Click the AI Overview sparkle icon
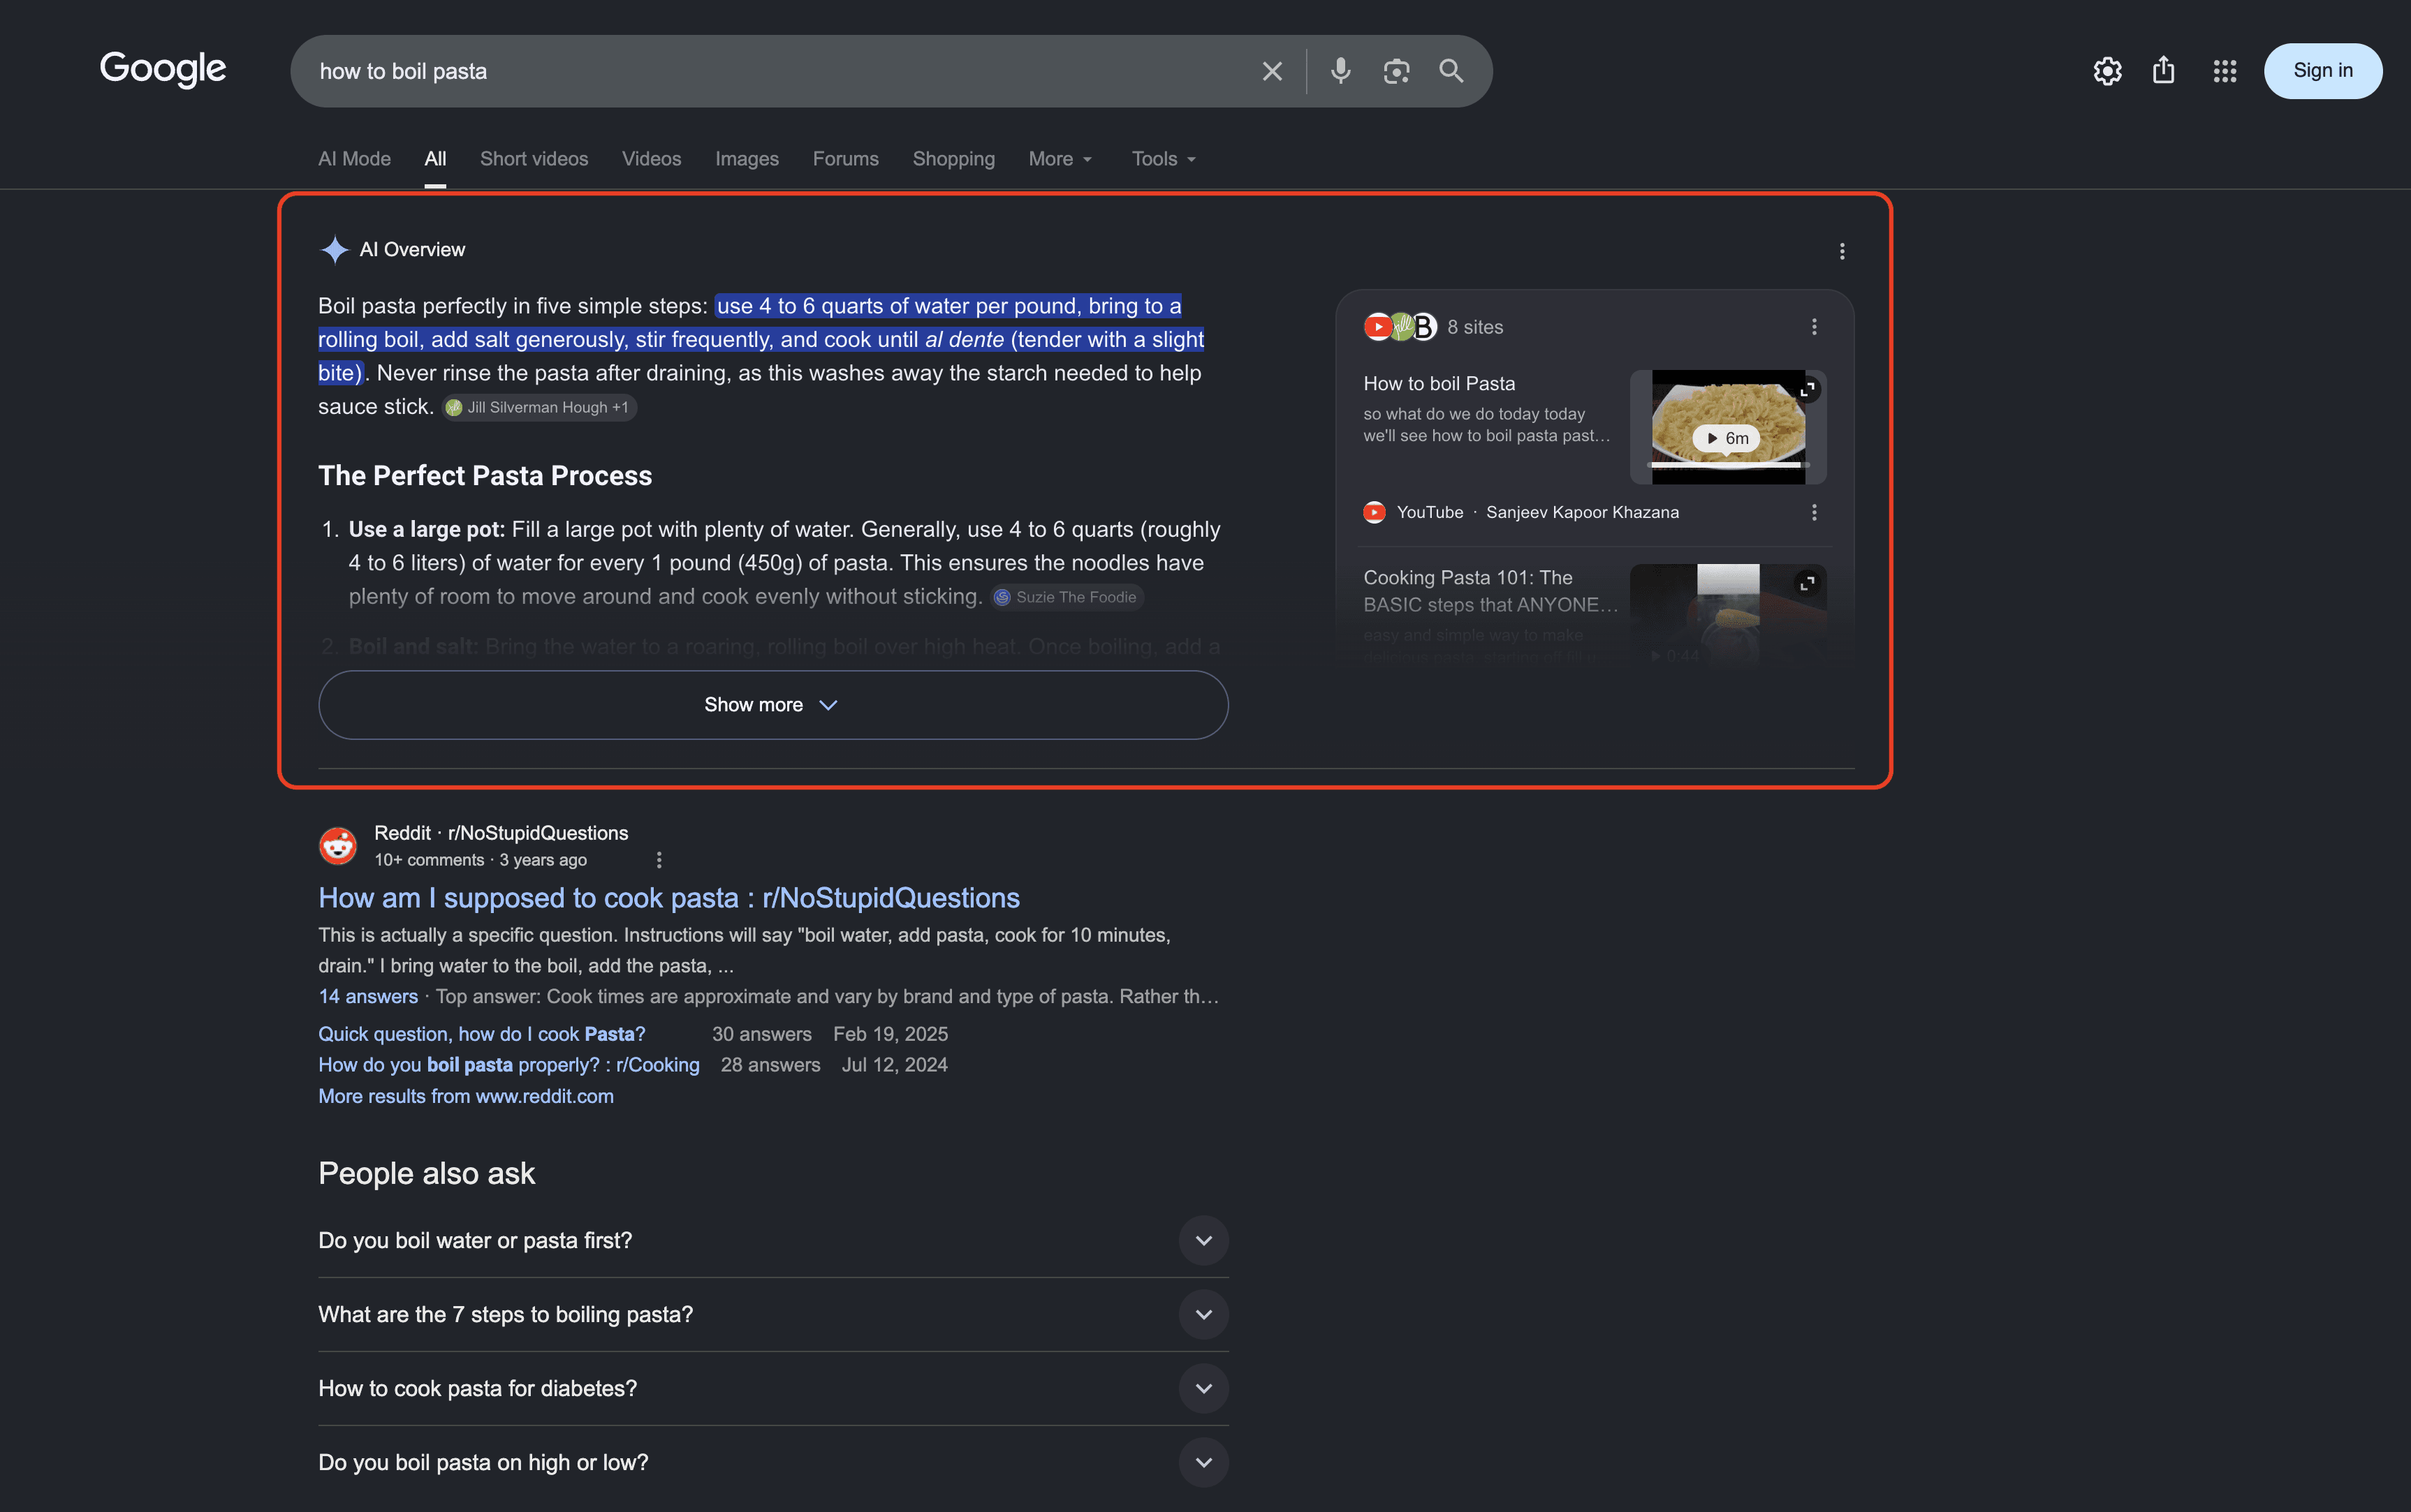2411x1512 pixels. [x=334, y=249]
